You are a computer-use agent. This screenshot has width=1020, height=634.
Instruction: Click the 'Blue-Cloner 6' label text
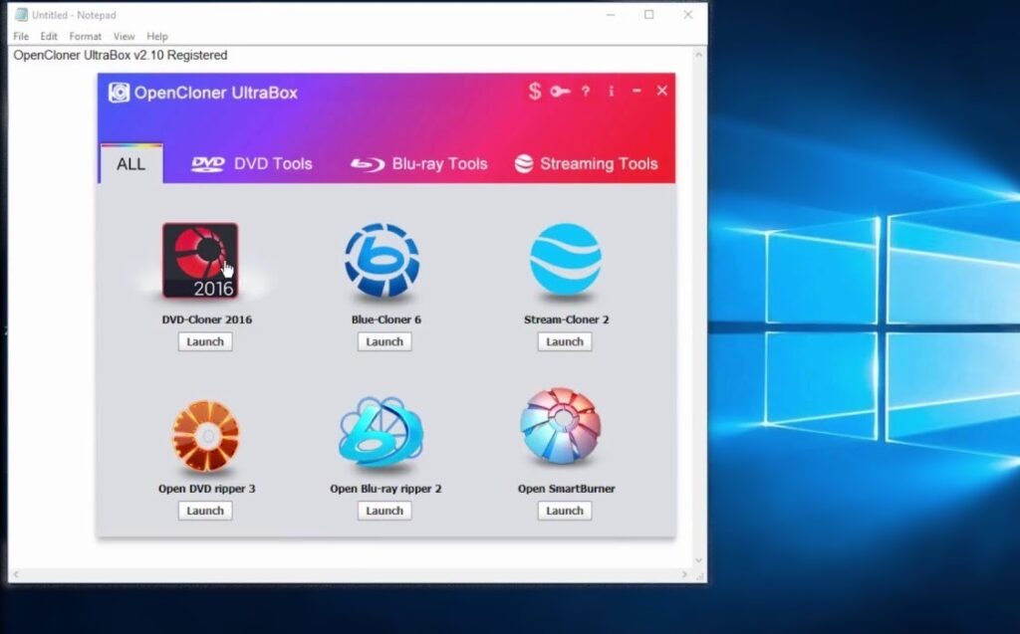[385, 319]
